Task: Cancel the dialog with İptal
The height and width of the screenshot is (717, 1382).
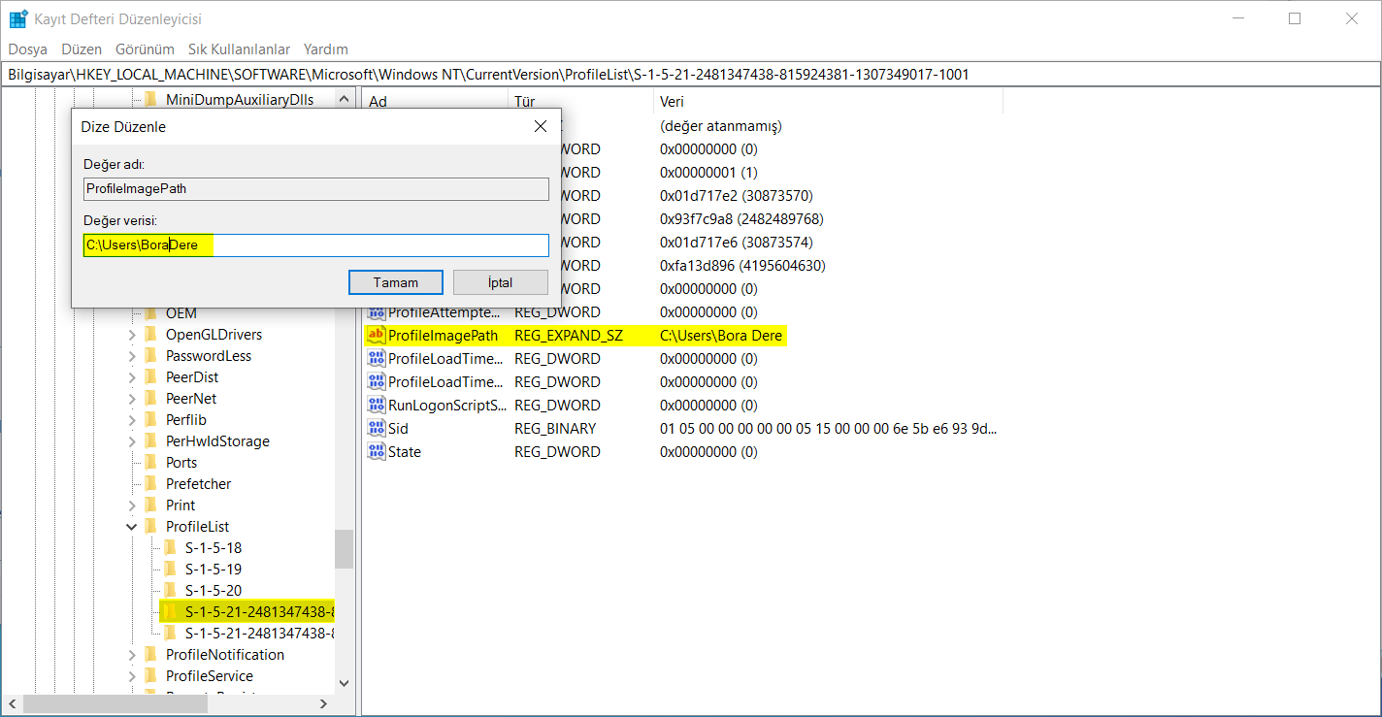Action: point(501,282)
